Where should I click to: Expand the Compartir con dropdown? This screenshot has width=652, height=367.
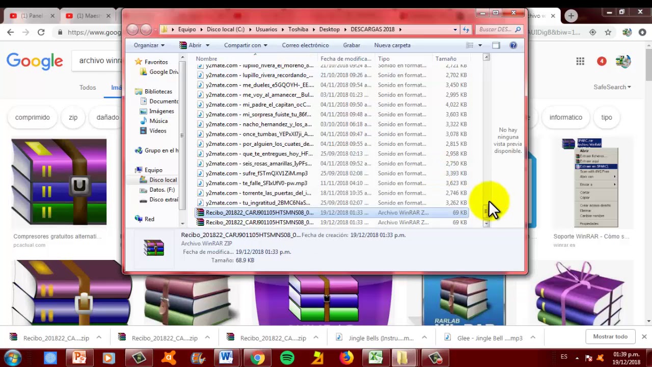pyautogui.click(x=246, y=45)
